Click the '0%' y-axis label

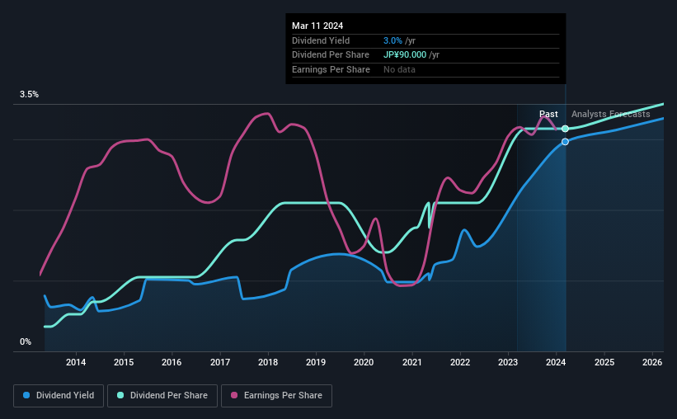(x=26, y=342)
